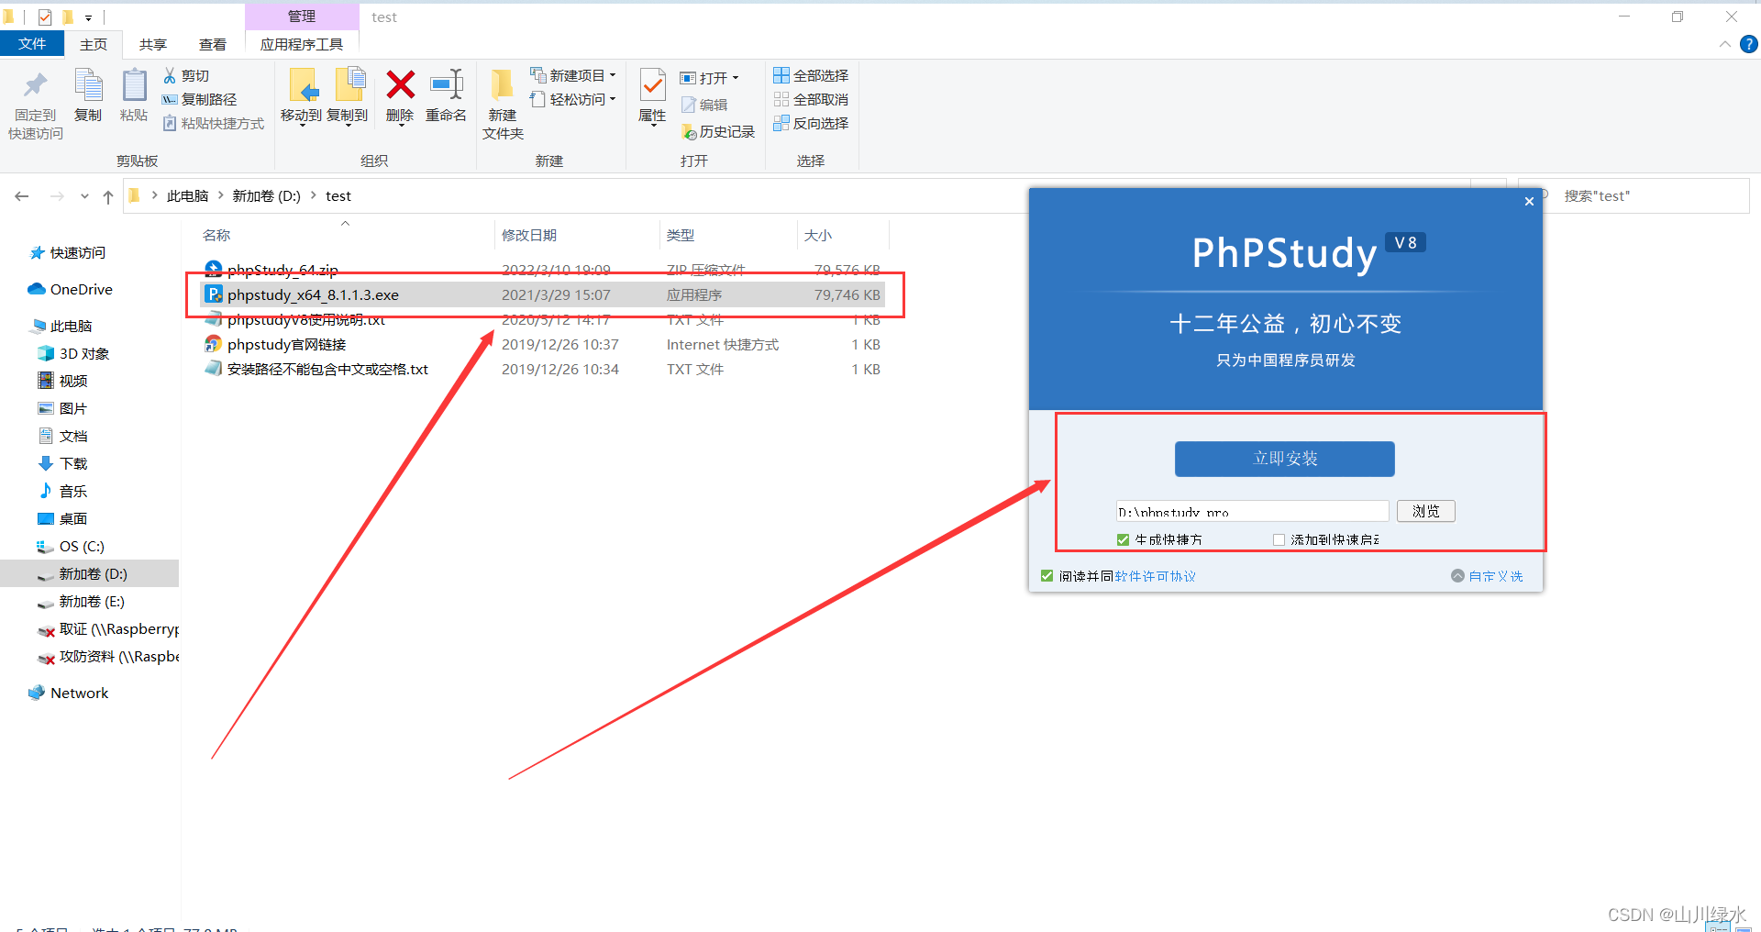The height and width of the screenshot is (932, 1761).
Task: Click Paste shortcut (粘贴快捷方式)
Action: point(213,123)
